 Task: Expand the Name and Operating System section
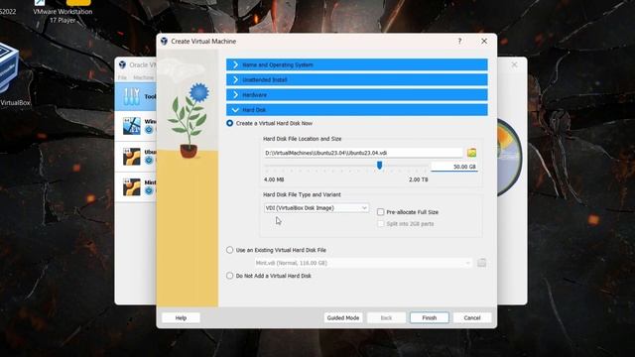pyautogui.click(x=357, y=64)
